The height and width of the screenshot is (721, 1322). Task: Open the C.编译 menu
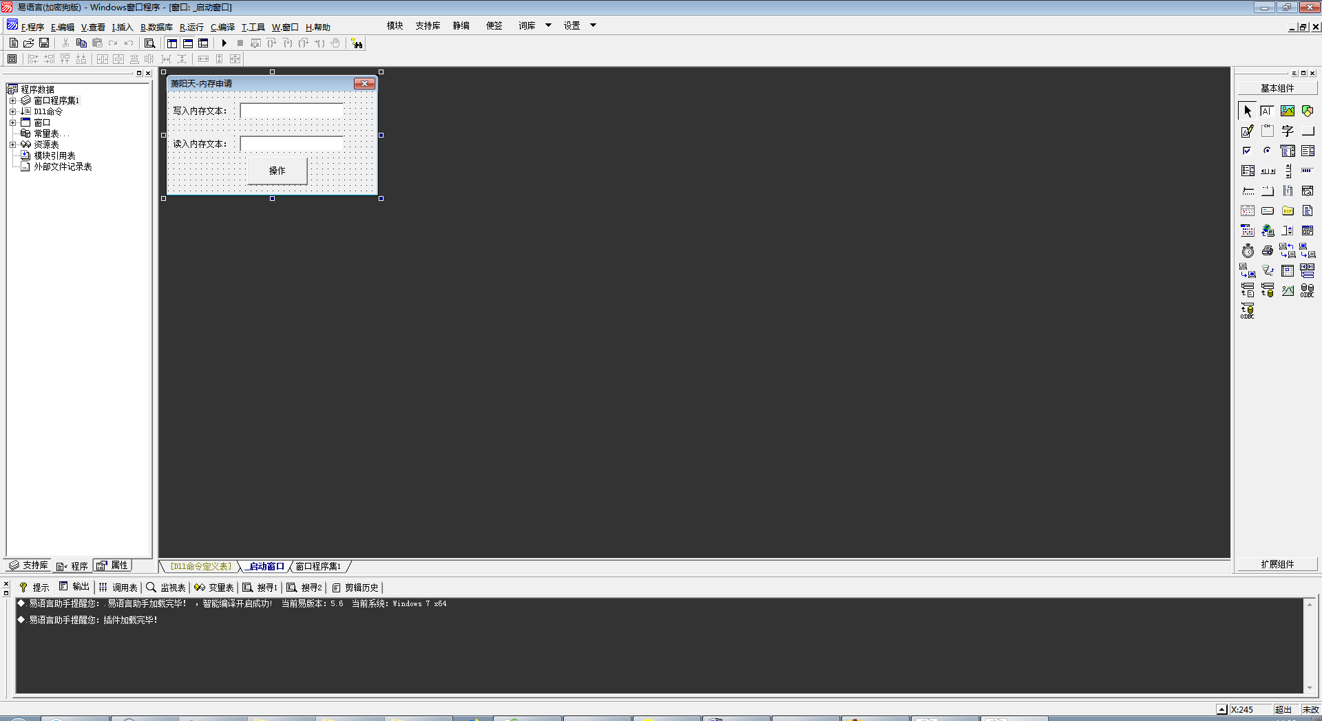[x=222, y=28]
